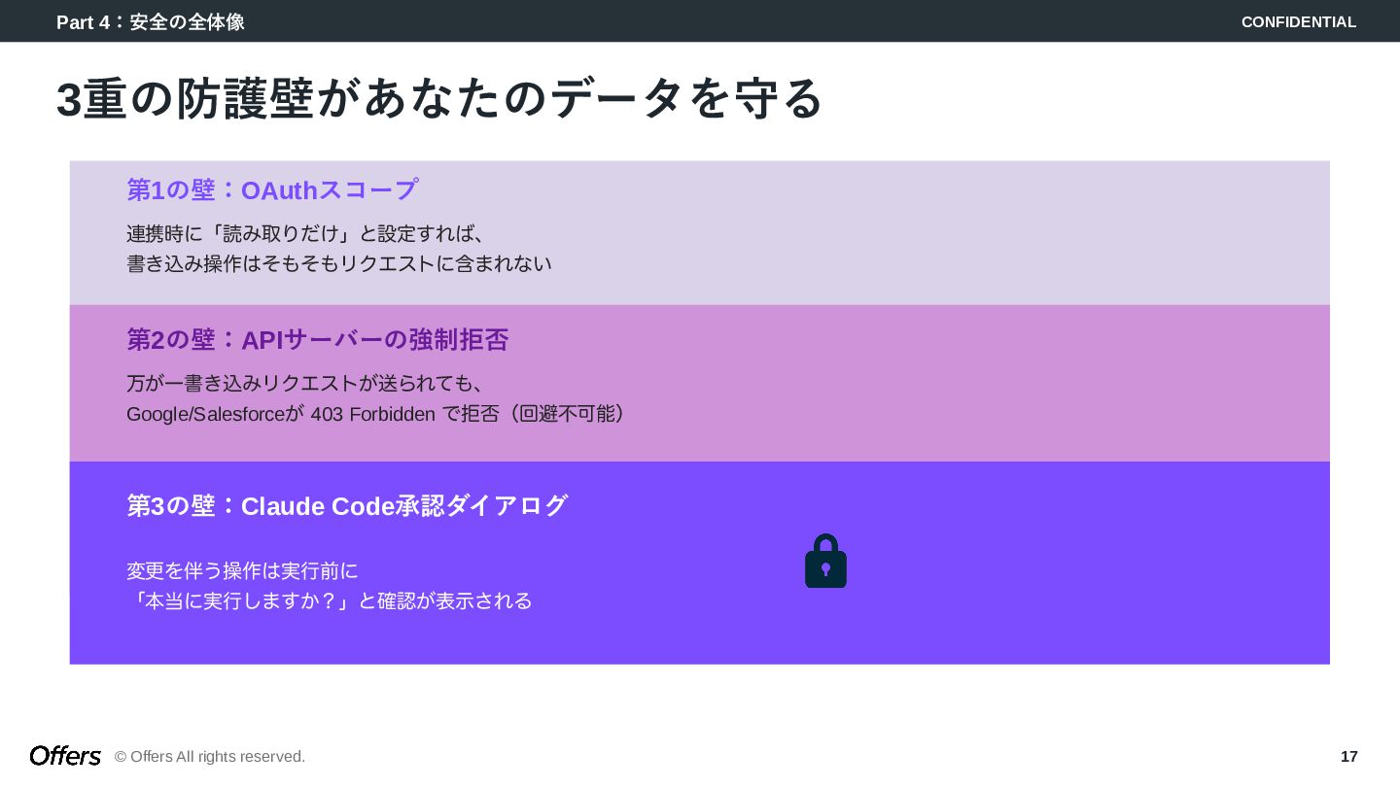Select heading 第3の壁:Claude Code承認ダイアログ

(347, 505)
